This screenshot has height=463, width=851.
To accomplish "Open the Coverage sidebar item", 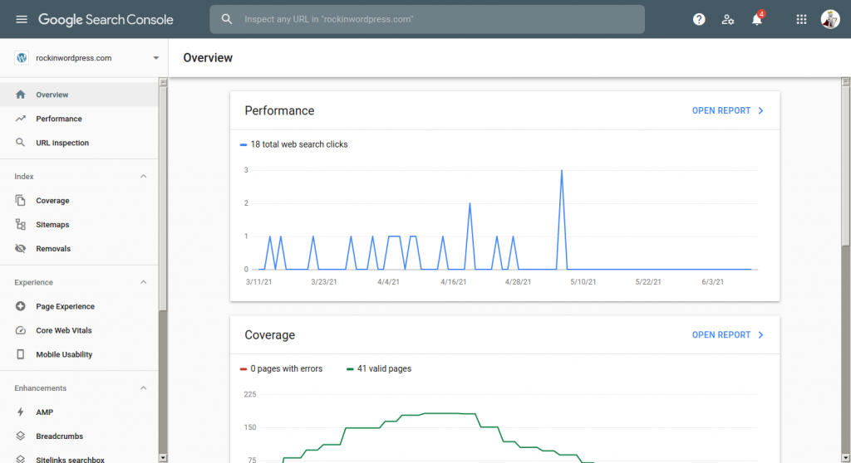I will [79, 201].
